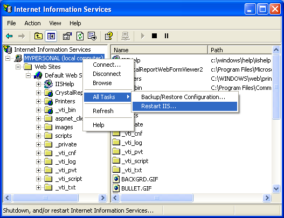Click the Printers folder icon in tree
The width and height of the screenshot is (284, 218).
(49, 101)
